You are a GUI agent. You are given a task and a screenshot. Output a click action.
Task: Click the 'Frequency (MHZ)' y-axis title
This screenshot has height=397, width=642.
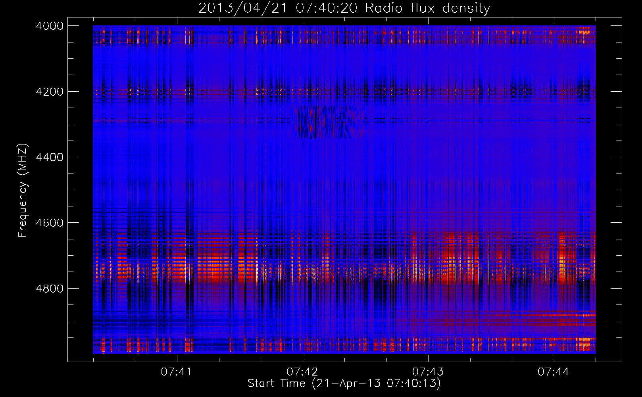[x=23, y=191]
